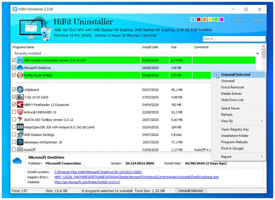Screen dimensions: 275x200
Task: Click the ABBYY FineReader icon
Action: (20, 105)
